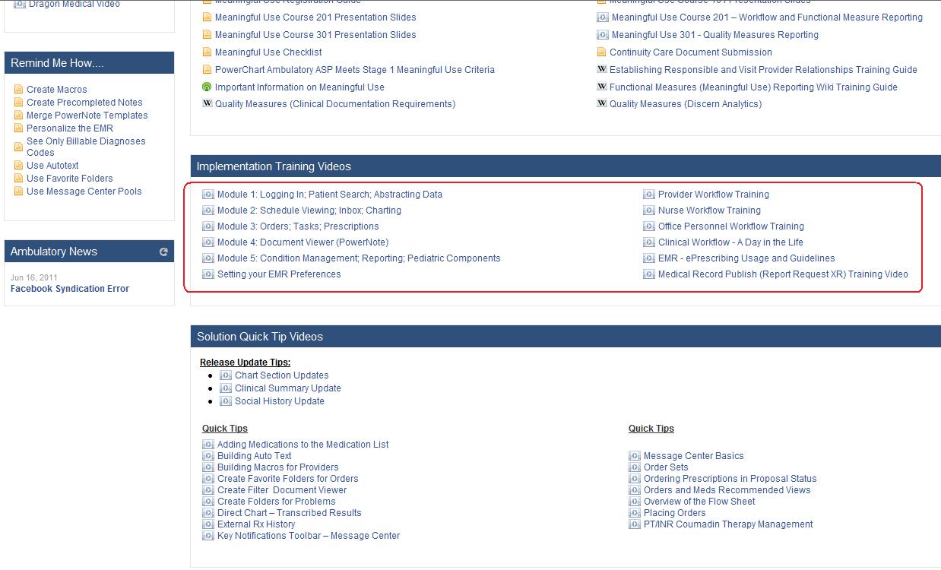Screen dimensions: 941x570
Task: Open Direct Chart – Transcribed Results tip
Action: pyautogui.click(x=290, y=513)
